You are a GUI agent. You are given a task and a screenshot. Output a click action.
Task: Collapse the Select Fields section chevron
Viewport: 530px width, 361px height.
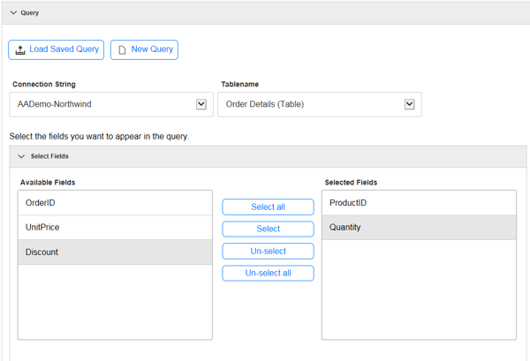pos(21,156)
